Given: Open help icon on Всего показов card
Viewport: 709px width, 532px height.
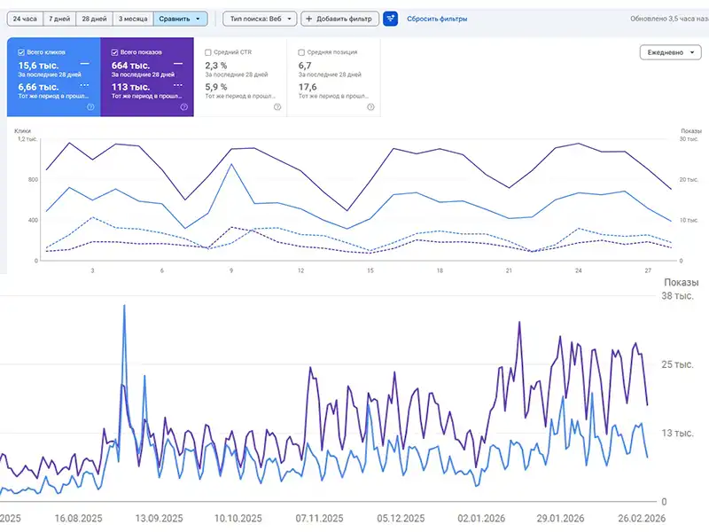Looking at the screenshot, I should click(183, 107).
